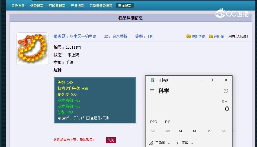
Task: Click the trigonometry triangle icon
Action: pyautogui.click(x=151, y=143)
